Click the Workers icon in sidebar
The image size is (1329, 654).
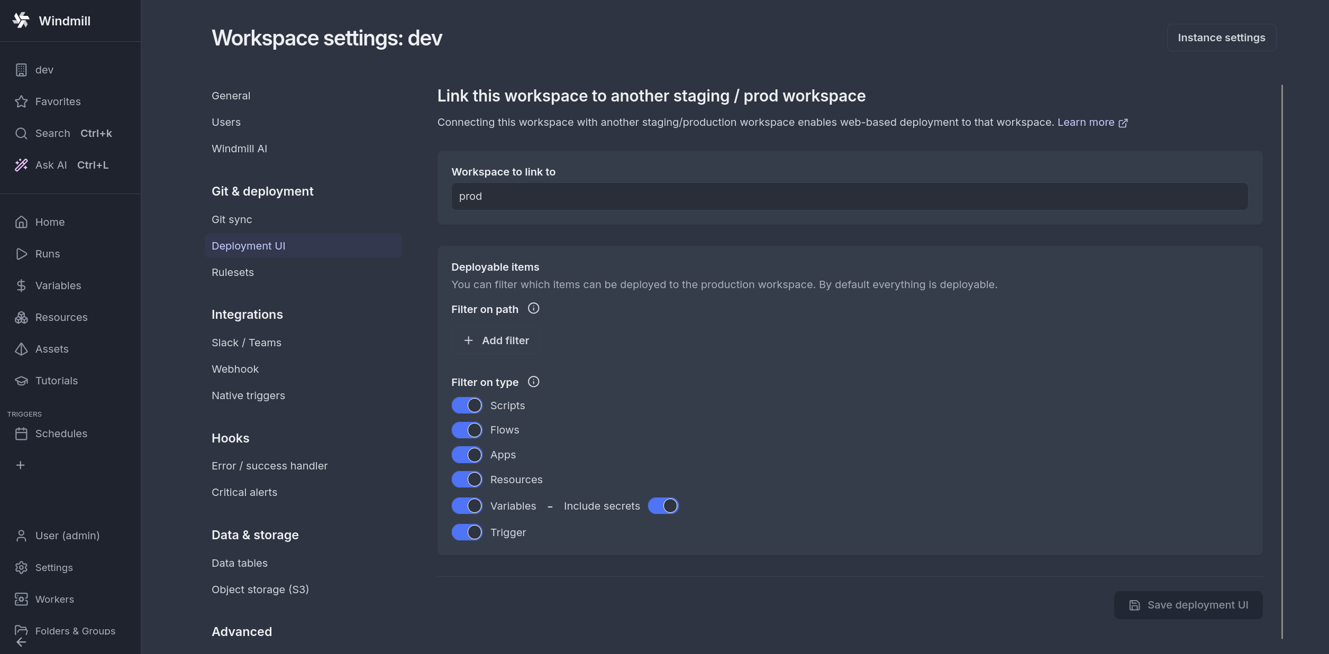tap(21, 599)
